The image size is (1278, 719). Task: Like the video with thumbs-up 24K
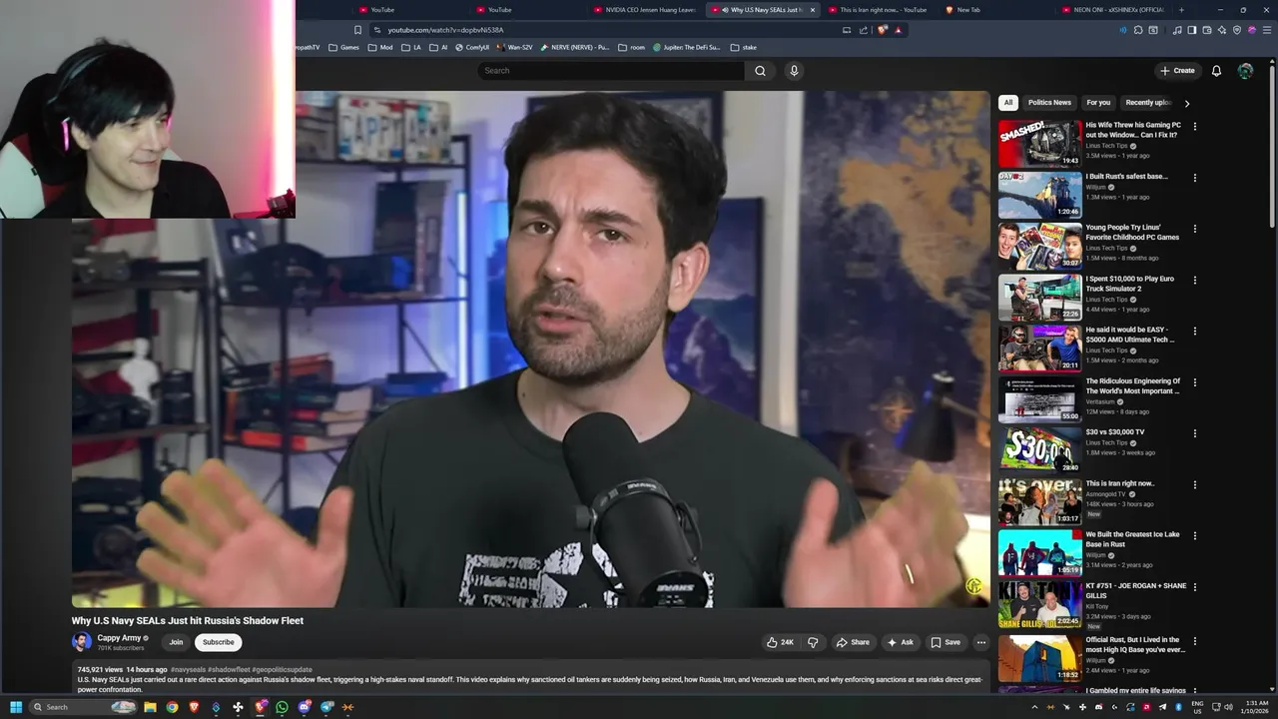pos(781,642)
